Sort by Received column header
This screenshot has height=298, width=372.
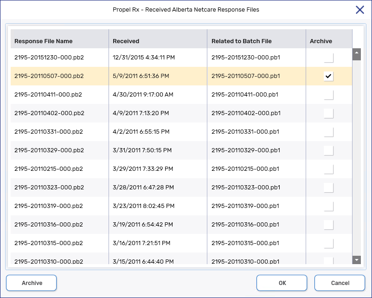tap(158, 39)
